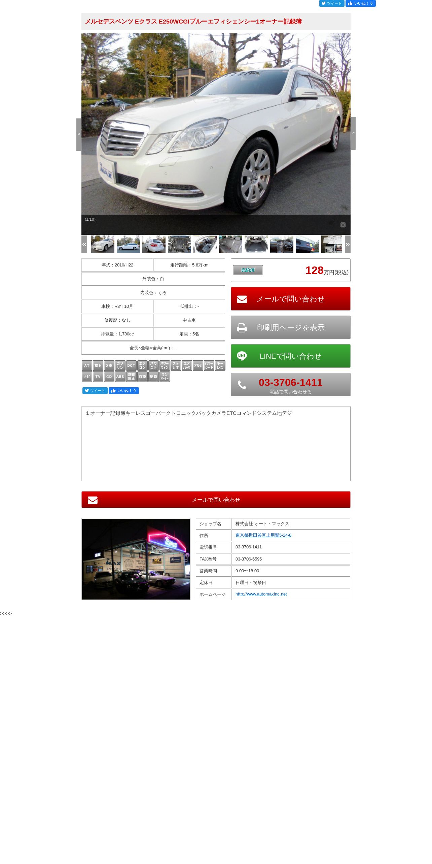The width and height of the screenshot is (432, 864).
Task: Click the エアコン air conditioner badge
Action: click(x=142, y=365)
